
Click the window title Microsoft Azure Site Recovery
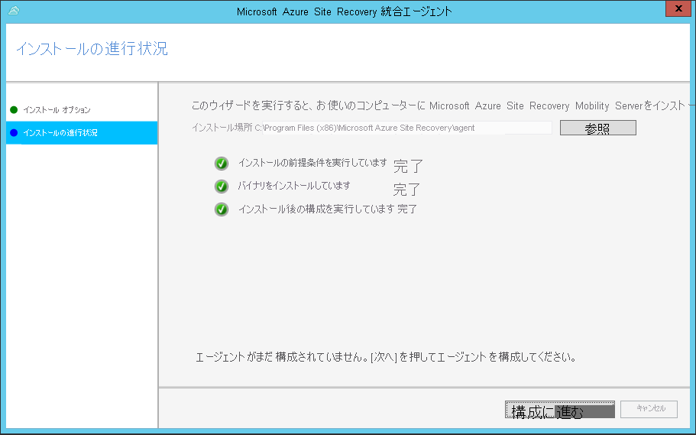(x=345, y=11)
